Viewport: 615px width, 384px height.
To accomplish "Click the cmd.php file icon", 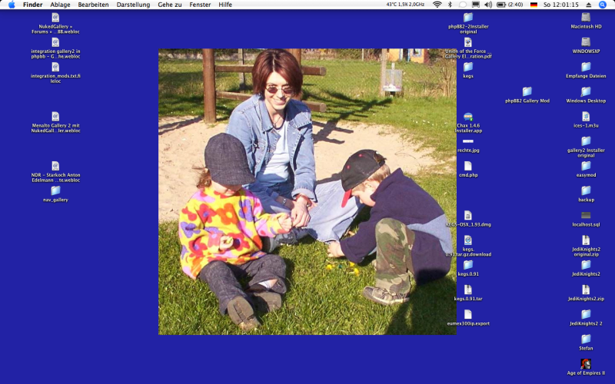I will 467,166.
